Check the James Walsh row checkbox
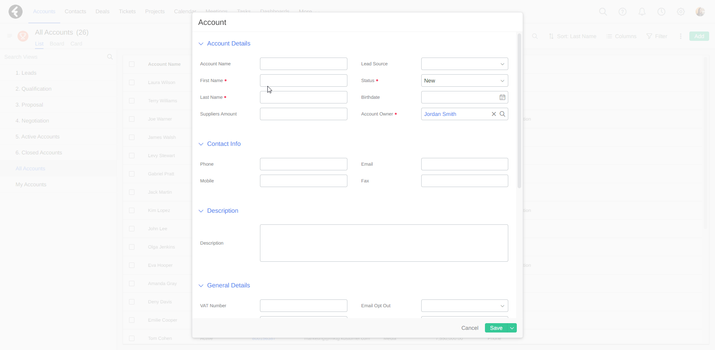 pyautogui.click(x=132, y=137)
